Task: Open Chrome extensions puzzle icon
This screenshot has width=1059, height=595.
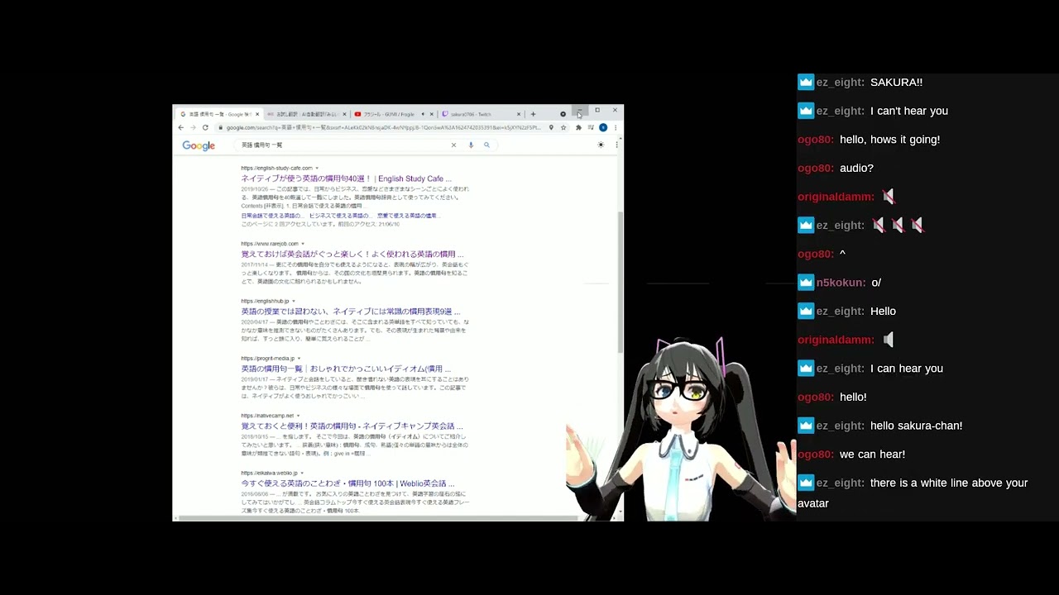Action: tap(578, 127)
